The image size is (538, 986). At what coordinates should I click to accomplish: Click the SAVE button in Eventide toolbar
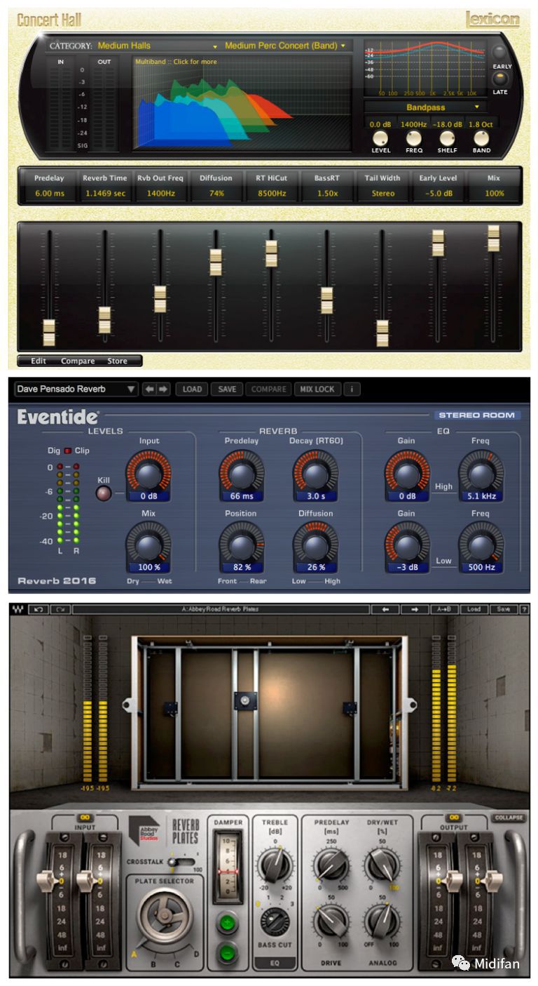coord(227,389)
